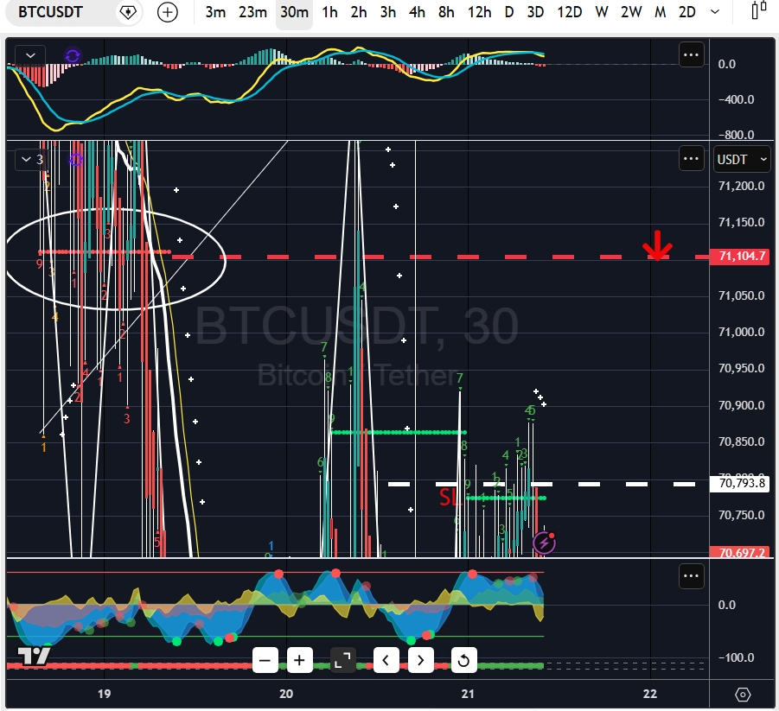Image resolution: width=779 pixels, height=711 pixels.
Task: Select the 23m timeframe
Action: click(252, 12)
